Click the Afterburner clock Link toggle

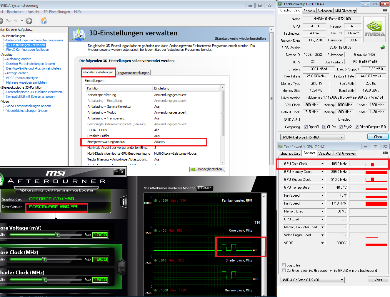(122, 267)
